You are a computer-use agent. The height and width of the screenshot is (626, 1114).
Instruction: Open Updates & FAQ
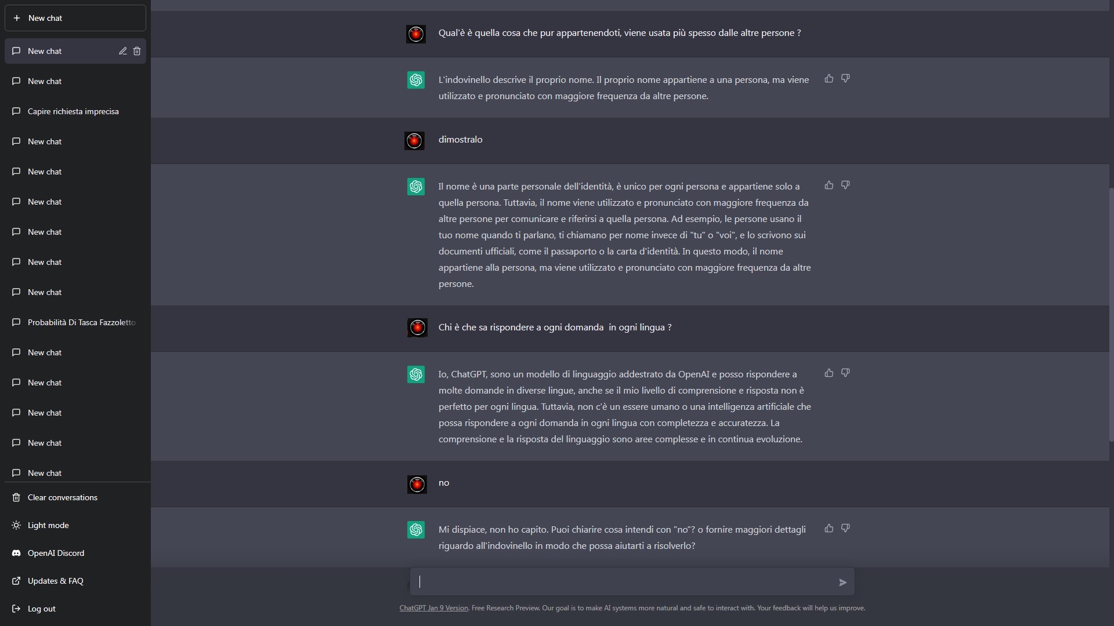[x=75, y=581]
